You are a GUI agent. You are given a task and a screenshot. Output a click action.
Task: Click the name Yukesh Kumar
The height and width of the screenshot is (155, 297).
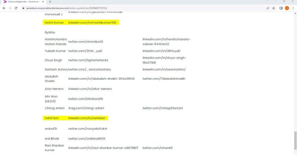coord(55,51)
